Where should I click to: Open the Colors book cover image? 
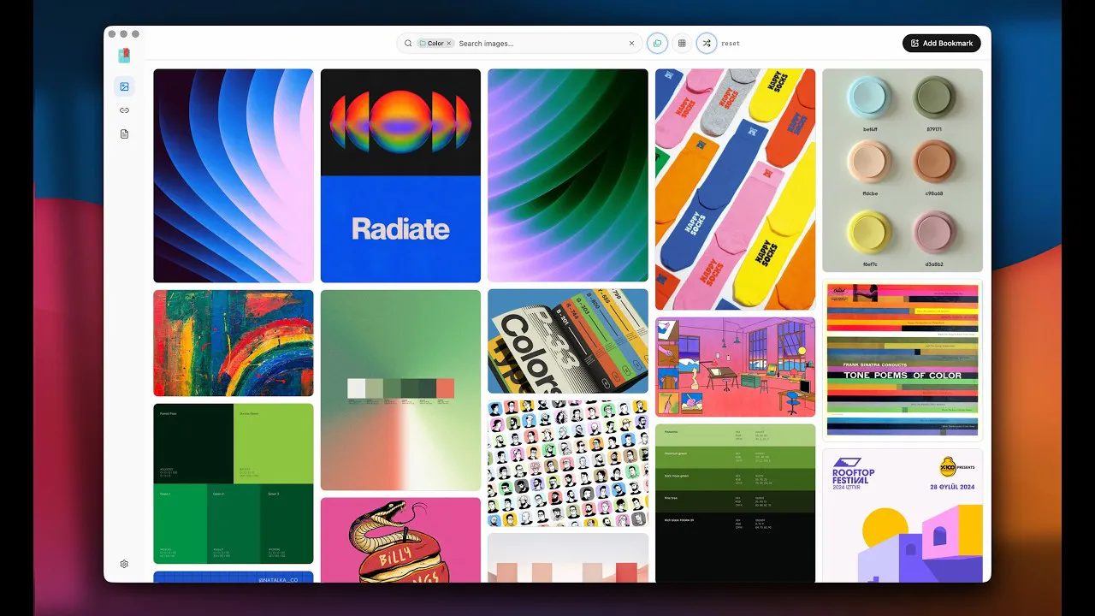[568, 341]
